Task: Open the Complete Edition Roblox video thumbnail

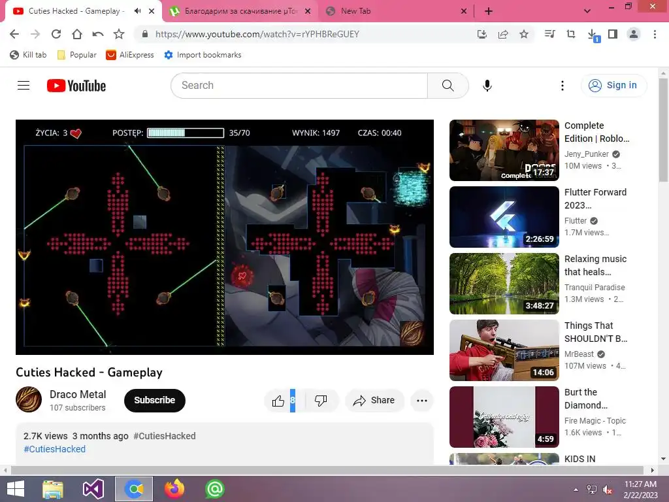Action: click(504, 150)
